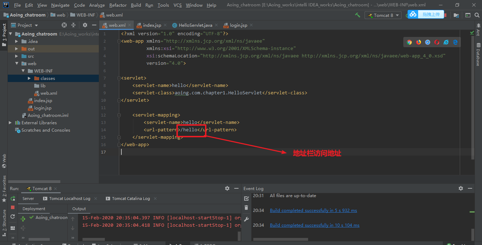Open Event Log wrench settings icon
Image resolution: width=482 pixels, height=245 pixels.
point(246,219)
